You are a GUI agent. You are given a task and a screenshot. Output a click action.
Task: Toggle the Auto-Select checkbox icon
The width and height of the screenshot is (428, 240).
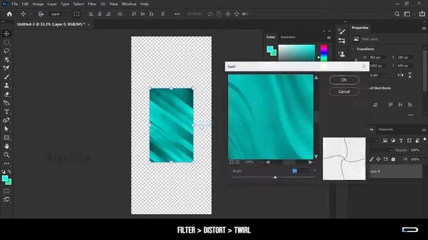point(41,14)
